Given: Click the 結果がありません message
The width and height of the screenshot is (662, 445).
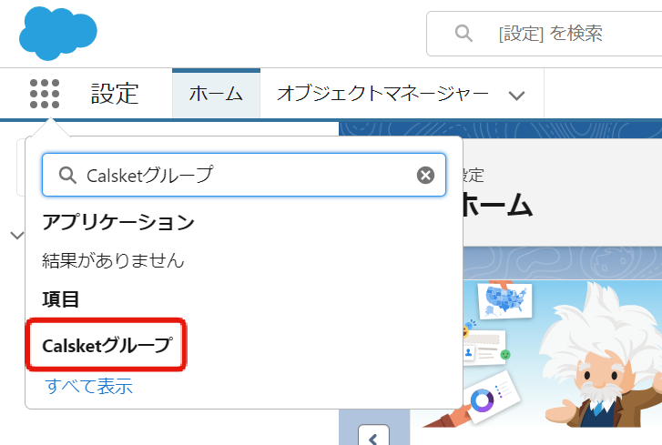Looking at the screenshot, I should pos(113,260).
